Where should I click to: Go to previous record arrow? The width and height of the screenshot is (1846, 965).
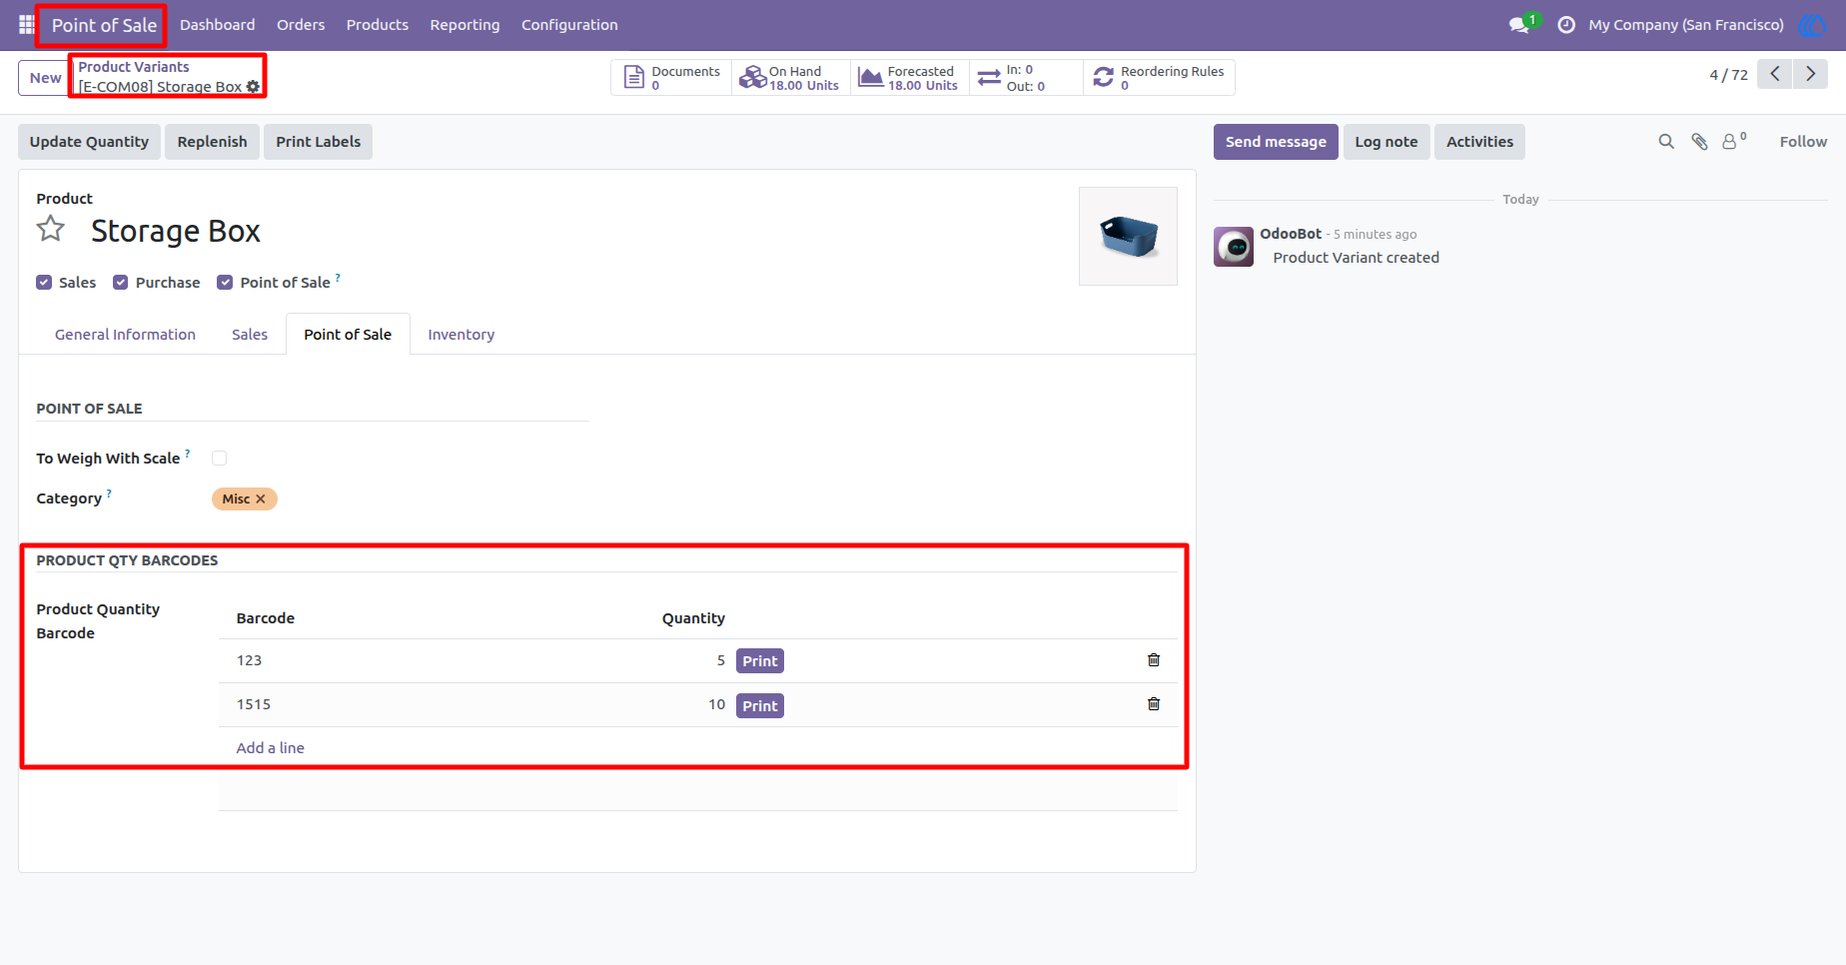1774,74
